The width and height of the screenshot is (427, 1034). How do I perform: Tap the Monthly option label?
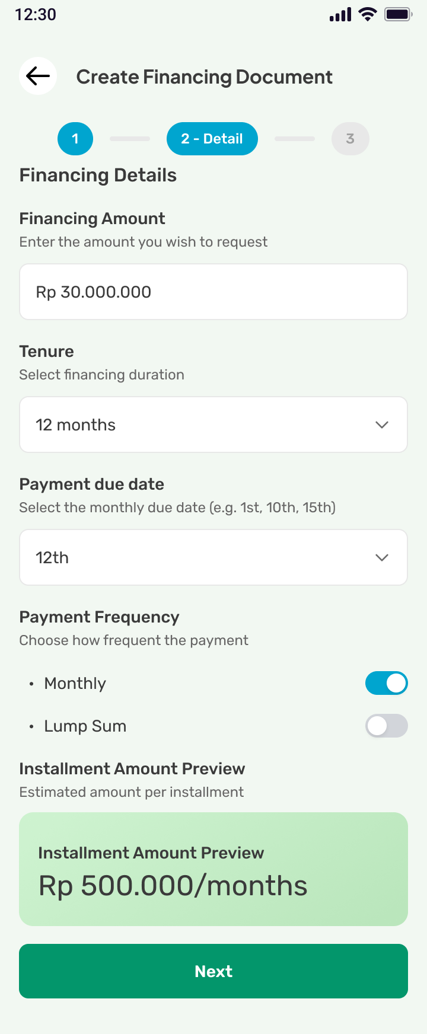point(75,683)
